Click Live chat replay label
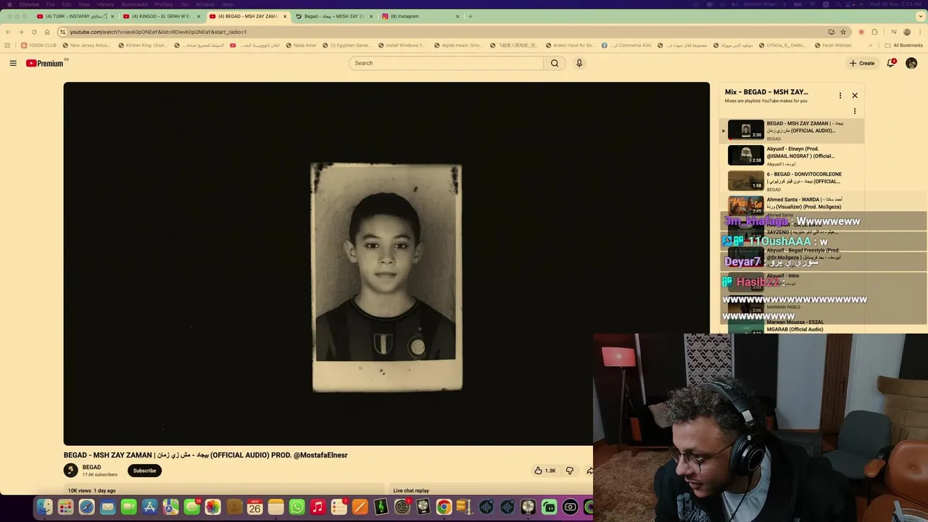928x522 pixels. [411, 491]
